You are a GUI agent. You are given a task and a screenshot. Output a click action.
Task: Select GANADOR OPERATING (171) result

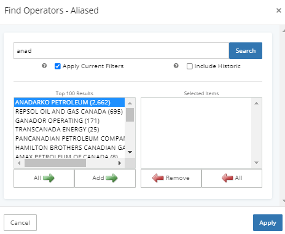[69, 120]
